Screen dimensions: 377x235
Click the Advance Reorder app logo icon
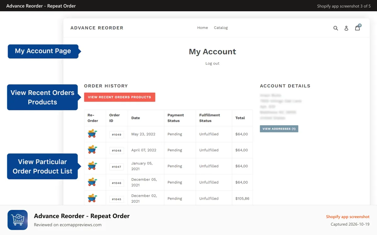click(x=18, y=220)
